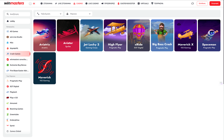Click the Synot provider icon

(8, 125)
